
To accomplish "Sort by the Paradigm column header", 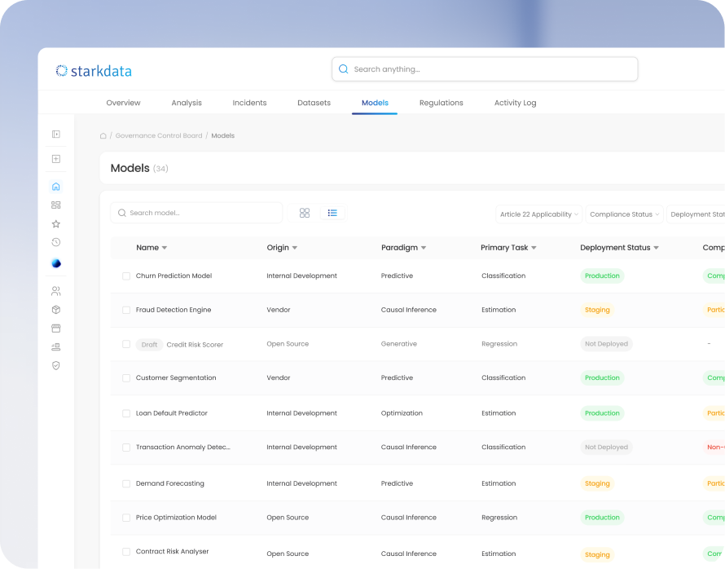I will point(404,248).
